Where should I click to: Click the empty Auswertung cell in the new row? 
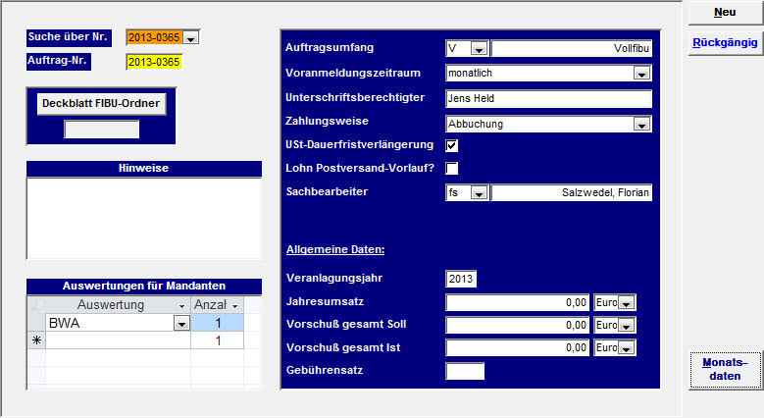tap(118, 340)
